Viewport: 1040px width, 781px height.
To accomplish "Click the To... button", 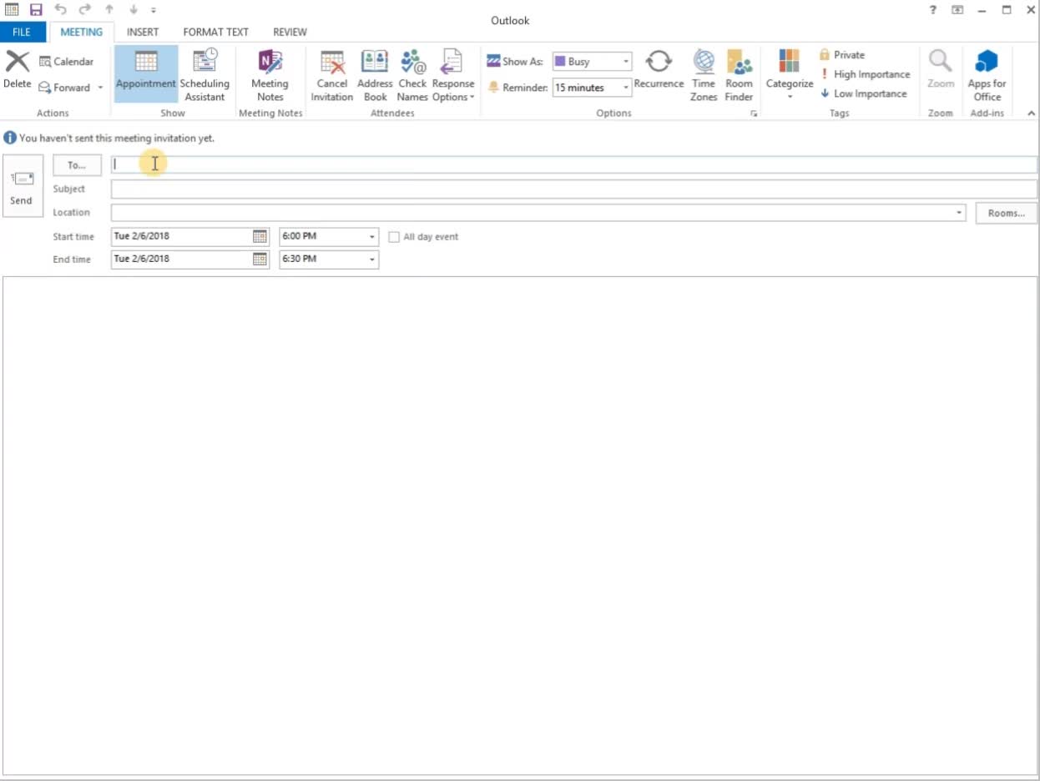I will pyautogui.click(x=77, y=165).
